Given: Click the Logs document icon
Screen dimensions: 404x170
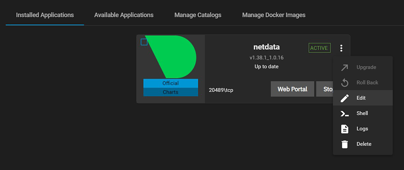Looking at the screenshot, I should tap(345, 129).
